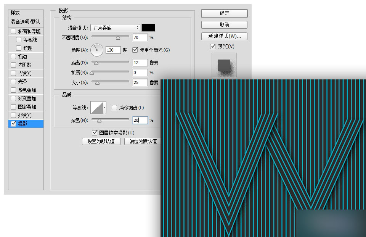
Task: Select the 渐变叠加 label in the styles list
Action: [x=27, y=98]
